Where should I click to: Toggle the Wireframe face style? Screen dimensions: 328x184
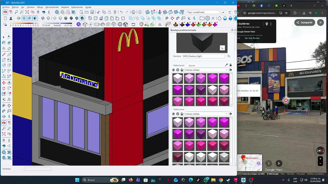point(54,18)
